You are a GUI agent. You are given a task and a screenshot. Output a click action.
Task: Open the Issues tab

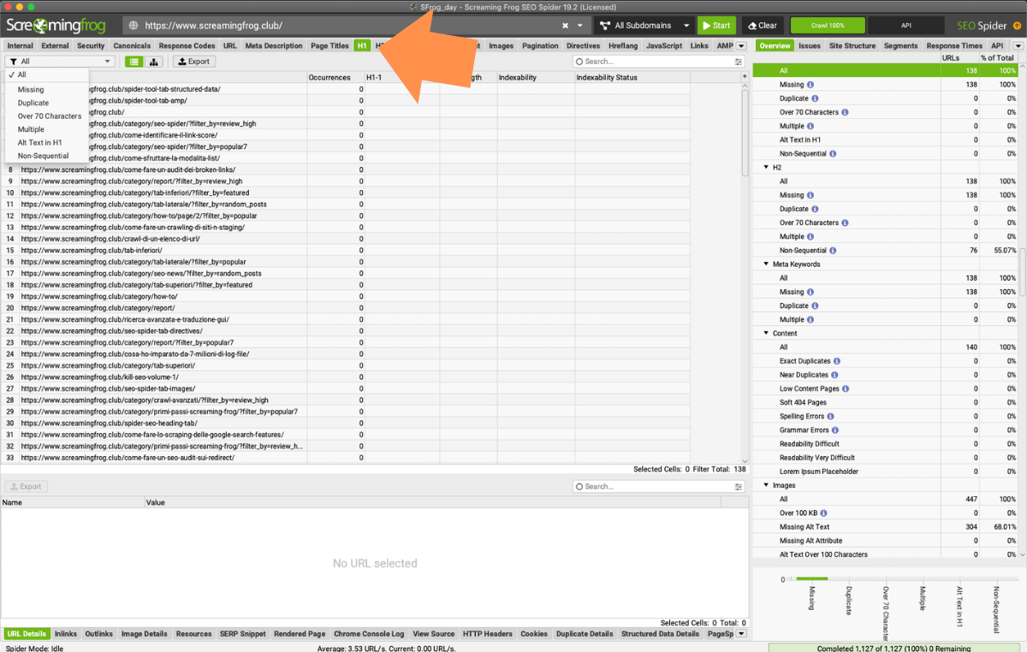coord(810,46)
